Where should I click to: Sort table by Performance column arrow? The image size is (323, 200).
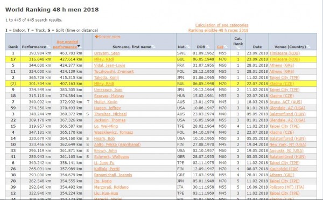[48, 47]
